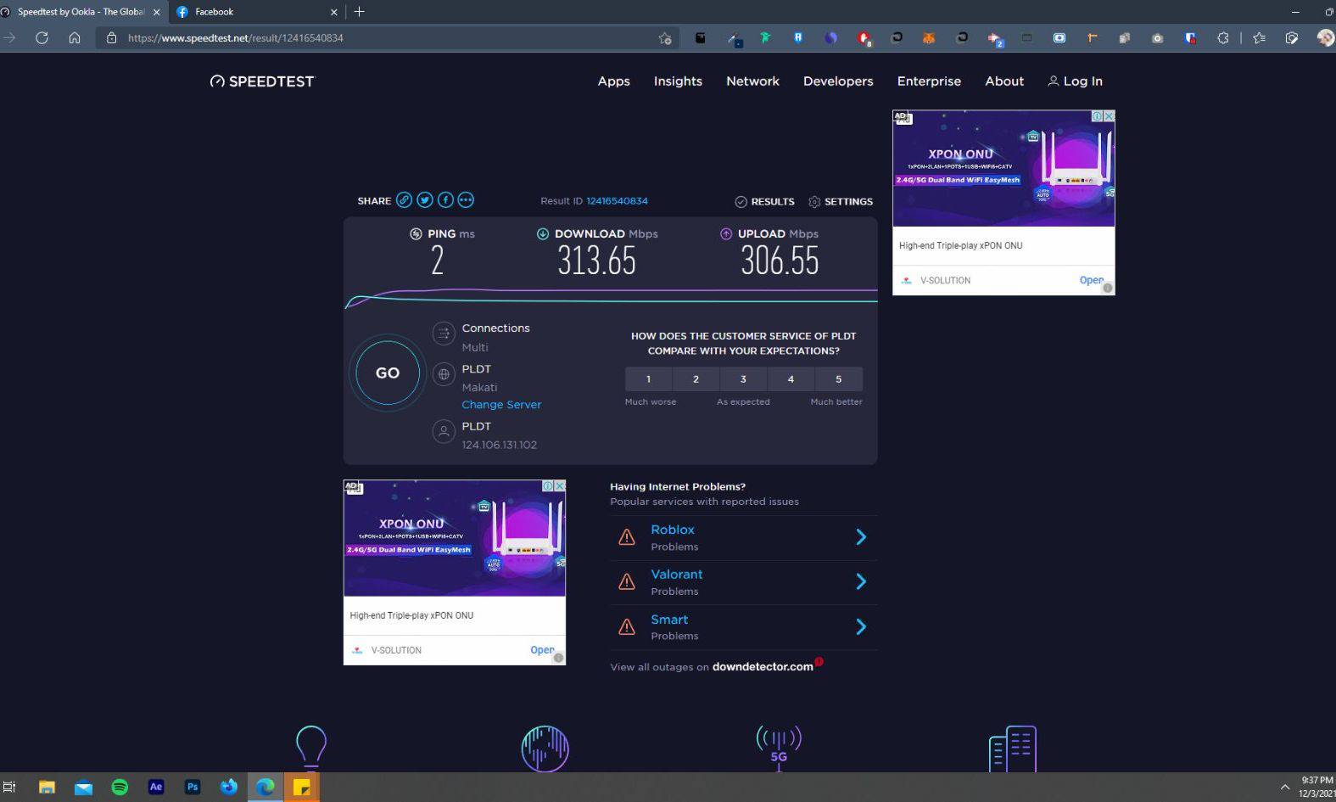Open more share options ellipsis icon
1336x802 pixels.
tap(466, 200)
